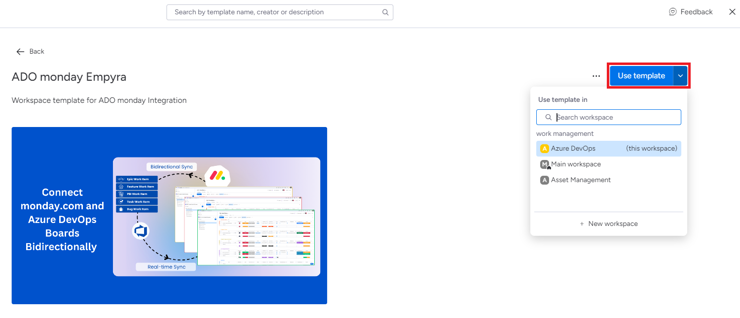
Task: Click the Bug Work Item label in preview
Action: [x=137, y=209]
